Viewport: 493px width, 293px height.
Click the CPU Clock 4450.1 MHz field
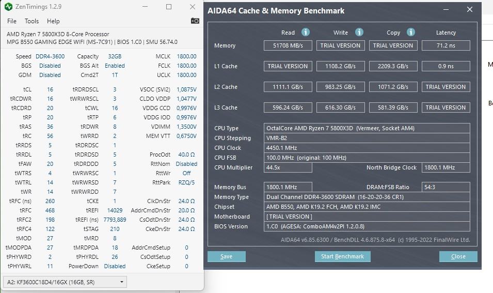pyautogui.click(x=367, y=148)
